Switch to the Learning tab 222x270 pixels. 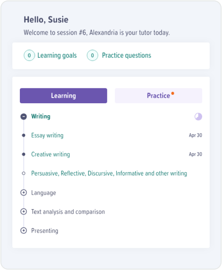63,96
